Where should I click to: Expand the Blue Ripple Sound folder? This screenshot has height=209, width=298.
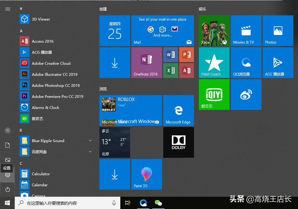(x=55, y=141)
